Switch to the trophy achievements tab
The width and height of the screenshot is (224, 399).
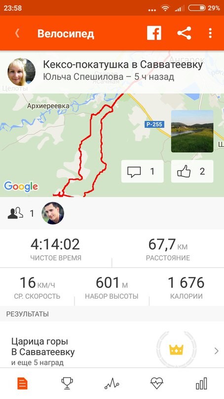tap(67, 384)
